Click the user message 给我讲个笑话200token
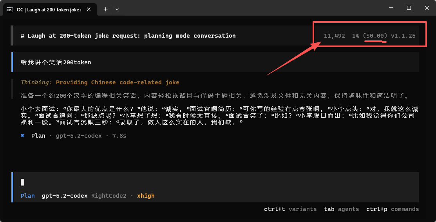436x222 pixels. pyautogui.click(x=56, y=62)
